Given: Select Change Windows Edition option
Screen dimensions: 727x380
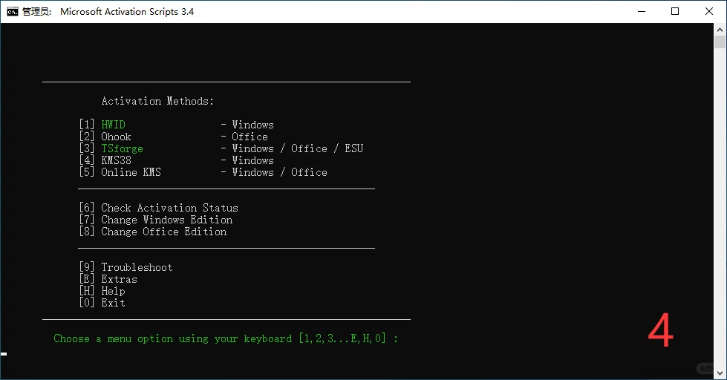Looking at the screenshot, I should click(166, 220).
